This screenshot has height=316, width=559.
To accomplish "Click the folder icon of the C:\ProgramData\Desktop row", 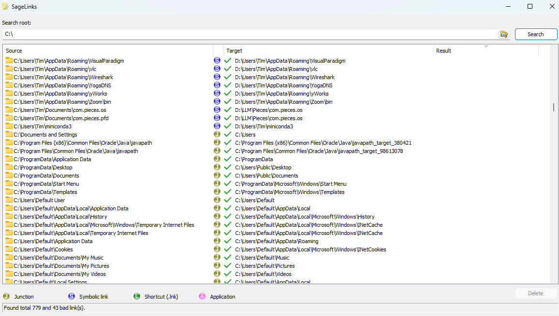I will click(9, 167).
